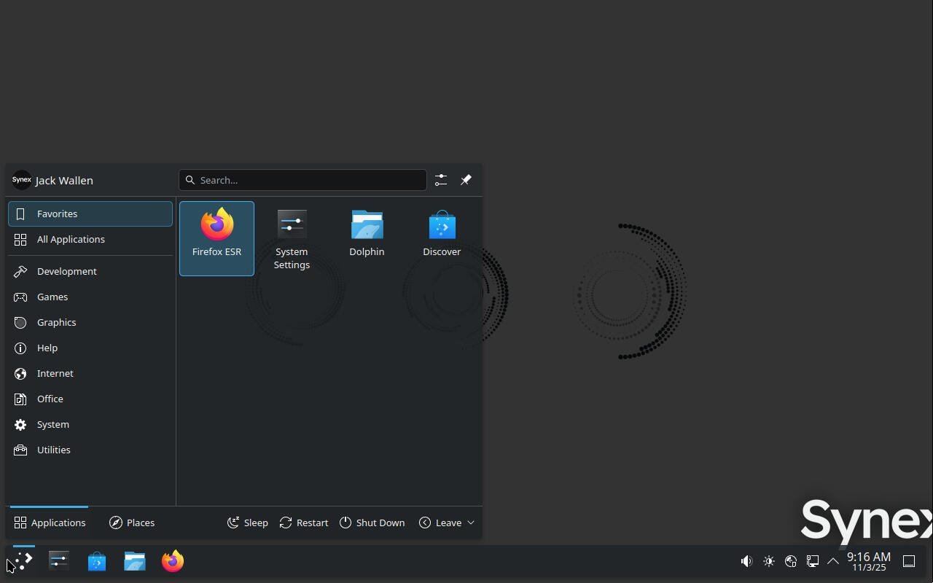Select the Internet category
This screenshot has width=933, height=583.
[55, 373]
